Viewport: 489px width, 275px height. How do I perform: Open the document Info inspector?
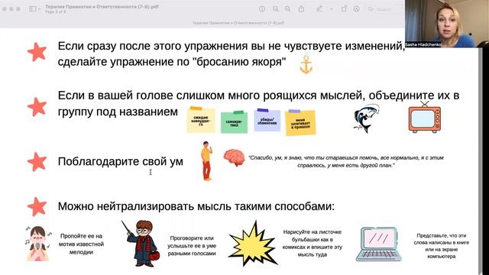(x=262, y=9)
